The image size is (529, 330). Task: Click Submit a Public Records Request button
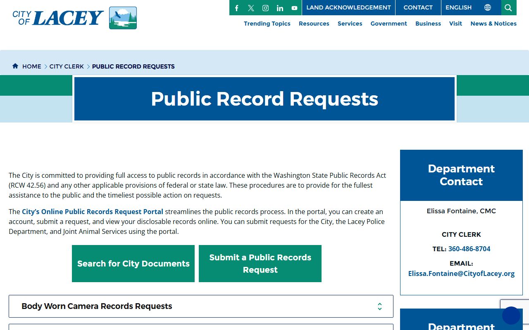point(260,264)
